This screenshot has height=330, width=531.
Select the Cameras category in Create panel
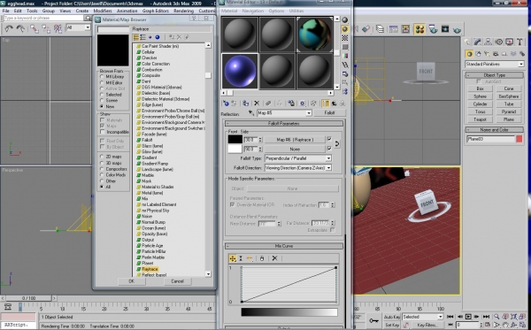[496, 54]
